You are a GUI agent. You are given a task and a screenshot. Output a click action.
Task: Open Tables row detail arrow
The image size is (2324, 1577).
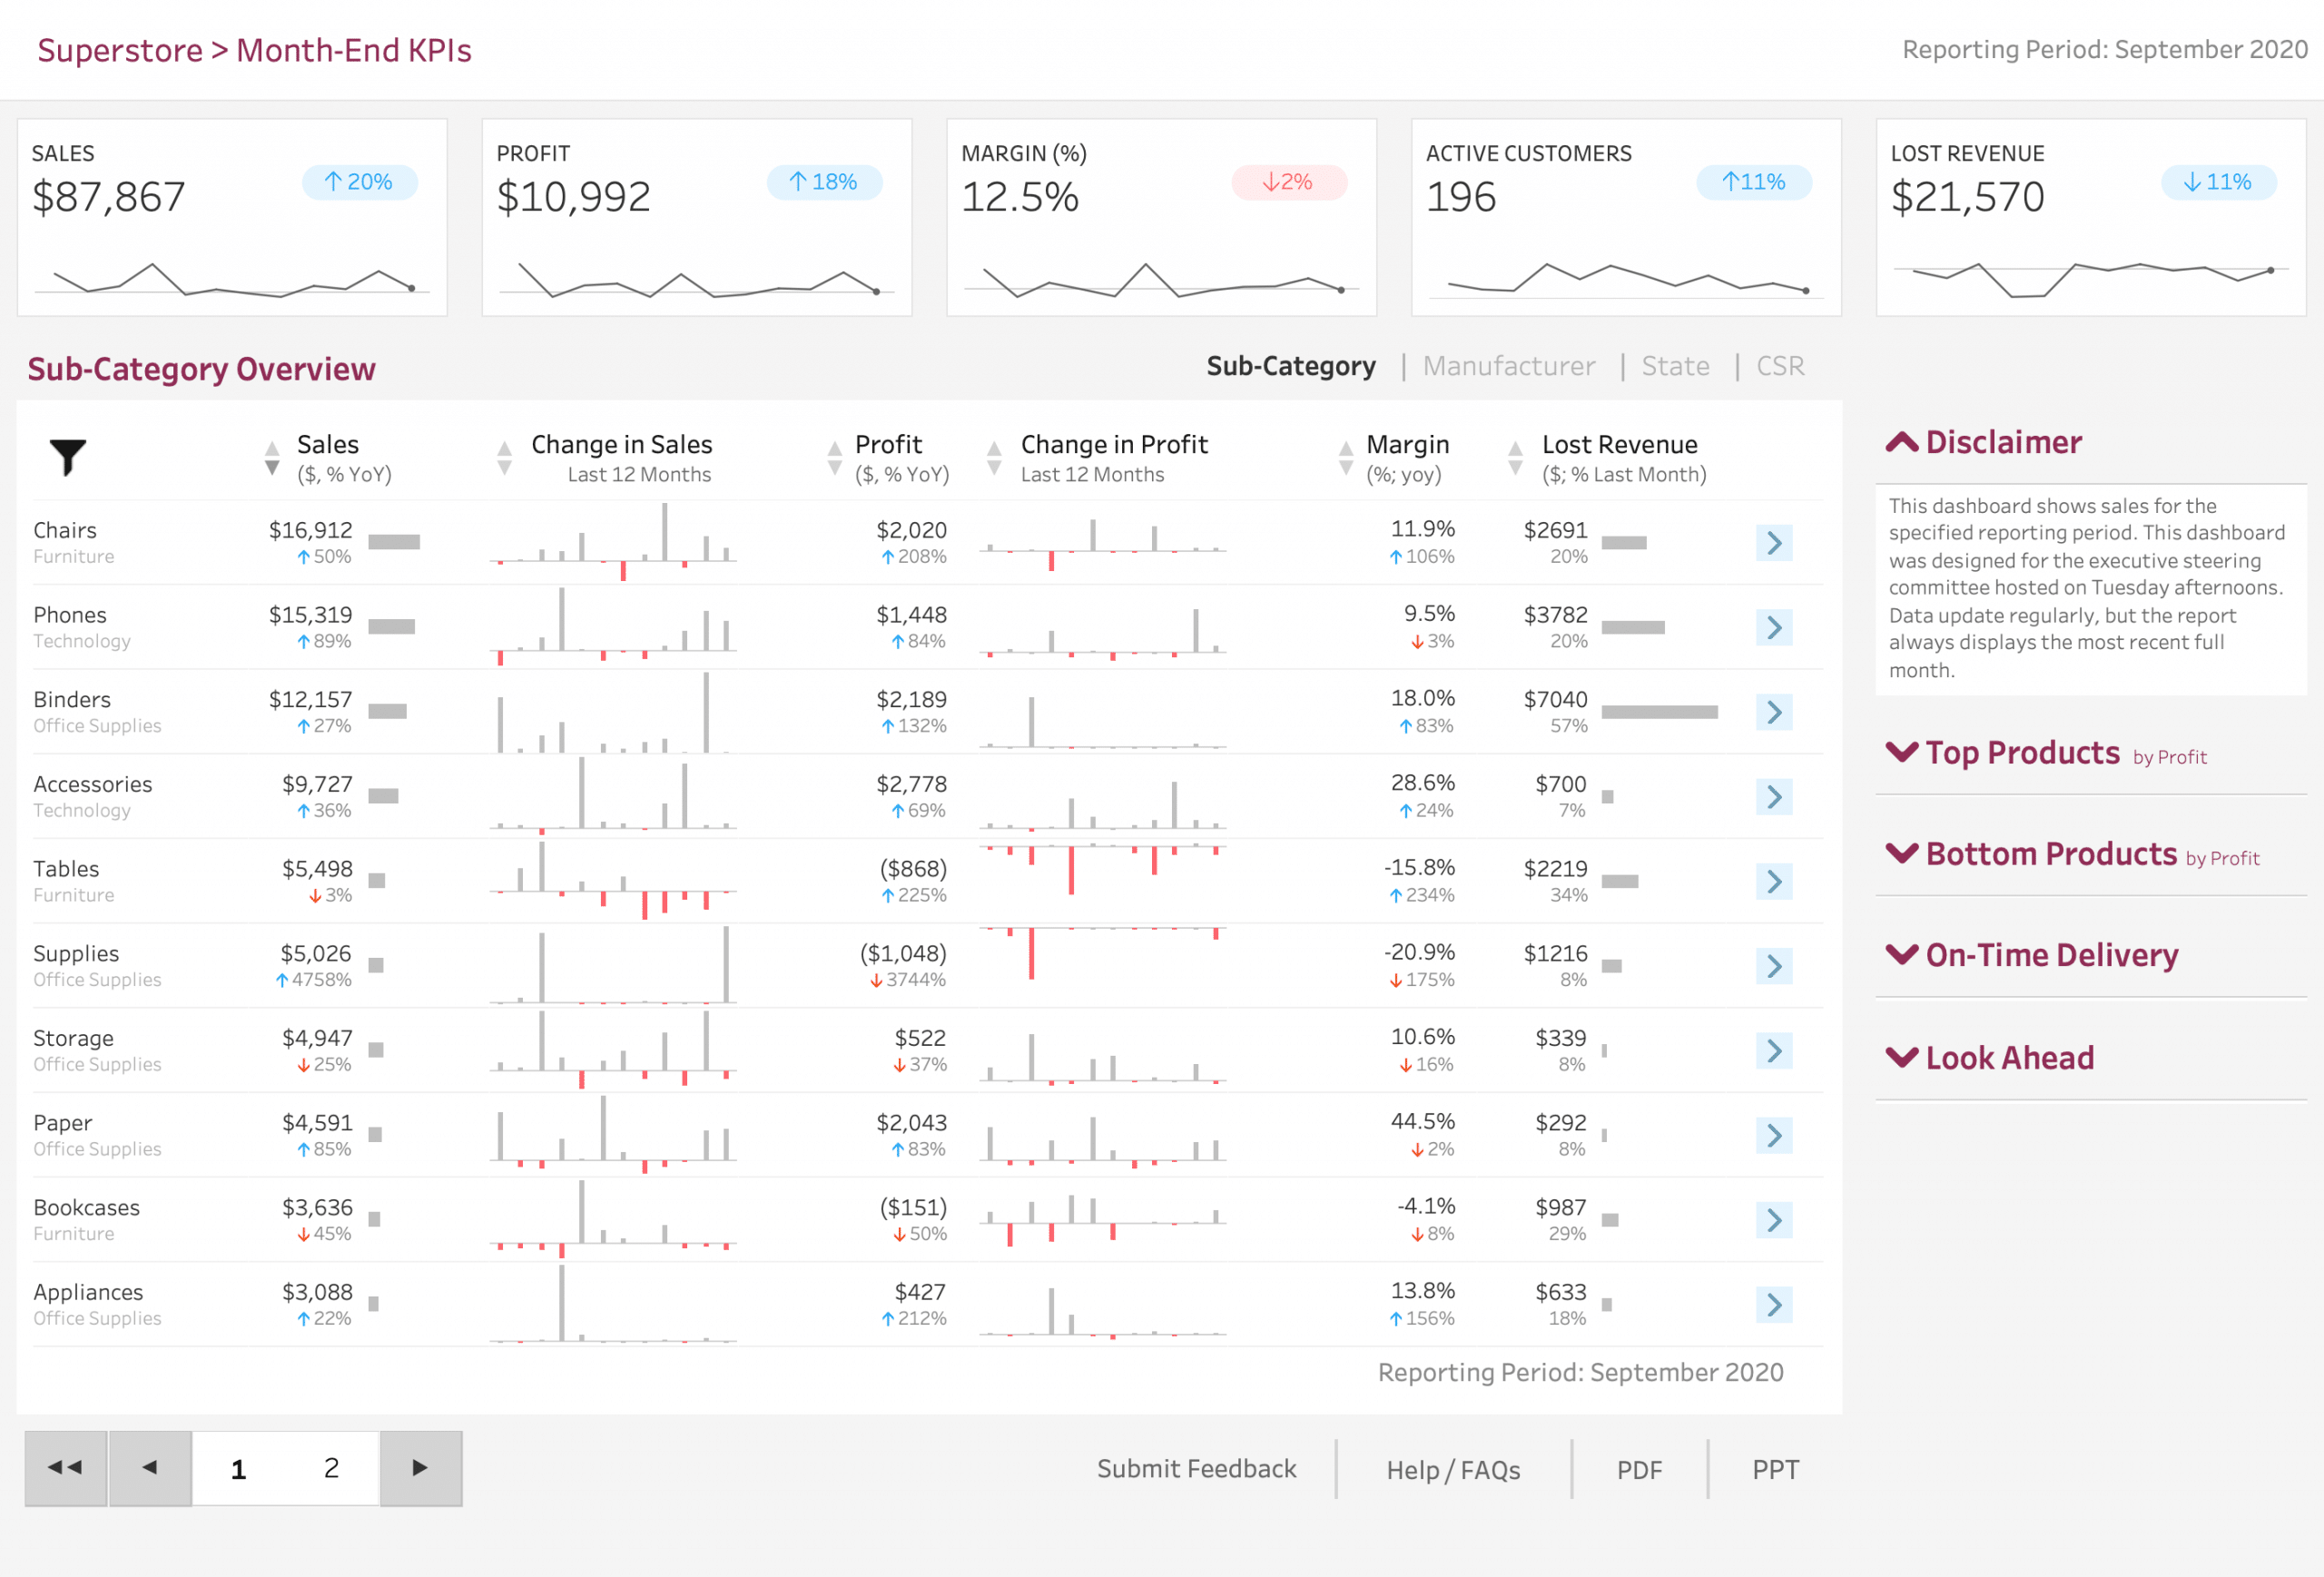click(1773, 881)
